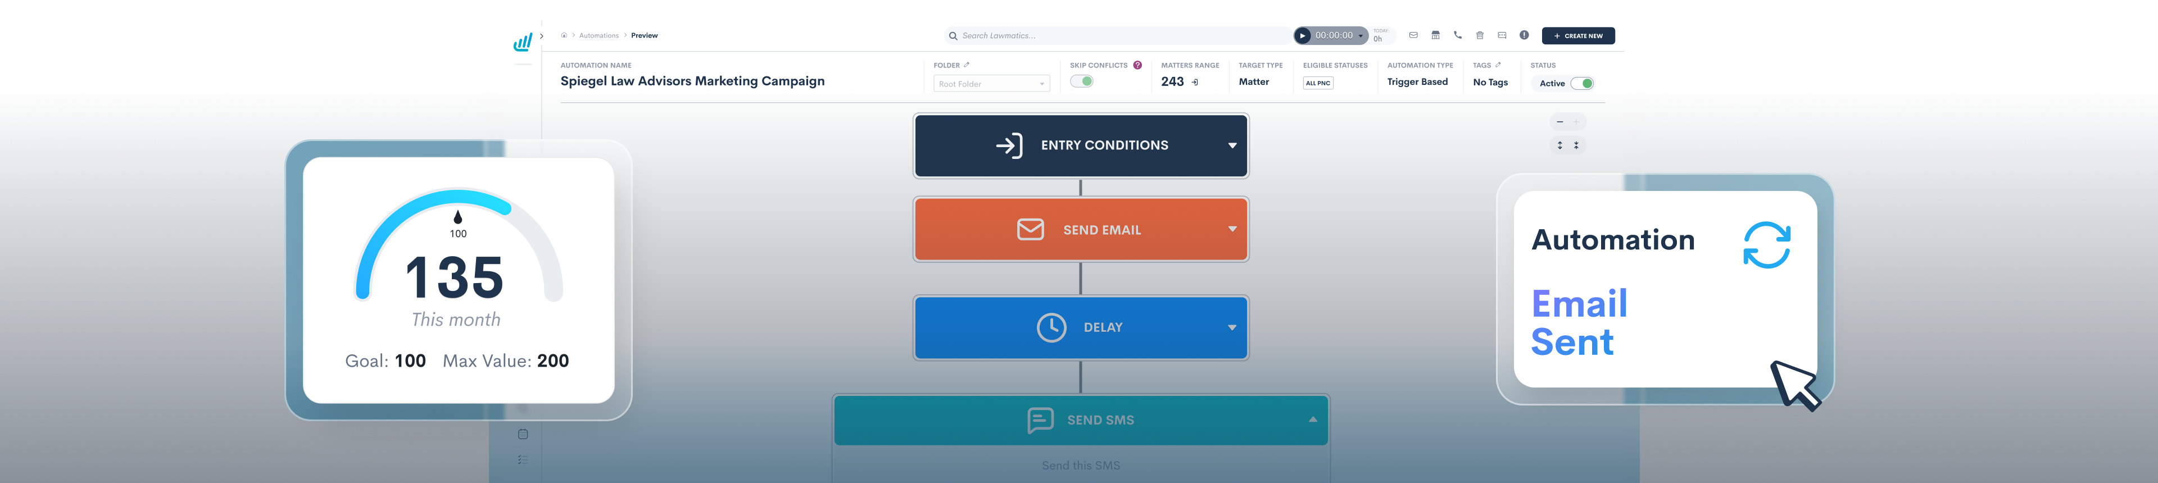Viewport: 2158px width, 483px height.
Task: Go to home via breadcrumb home icon
Action: point(564,35)
